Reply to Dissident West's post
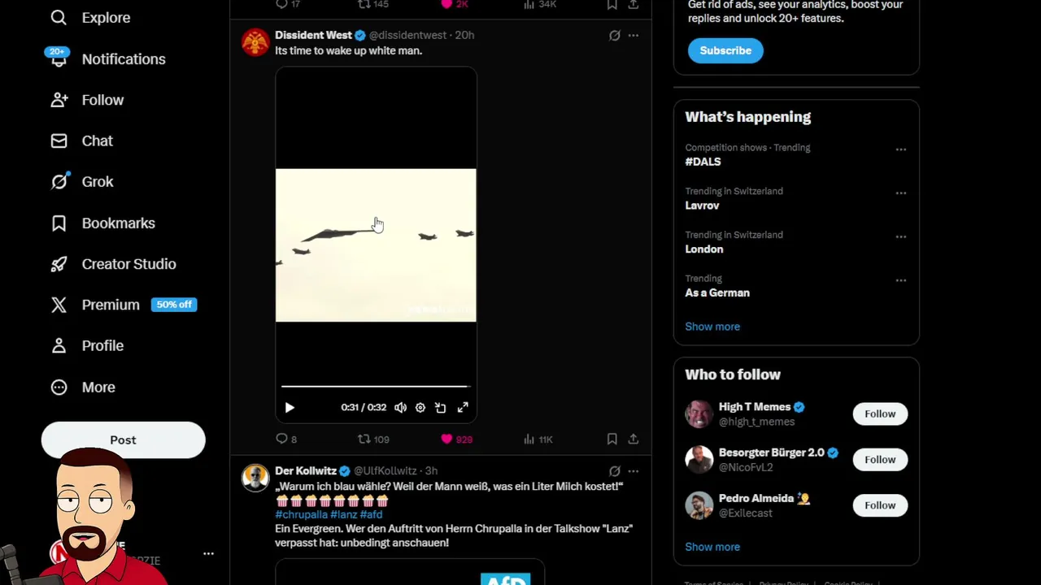This screenshot has width=1041, height=585. coord(282,439)
